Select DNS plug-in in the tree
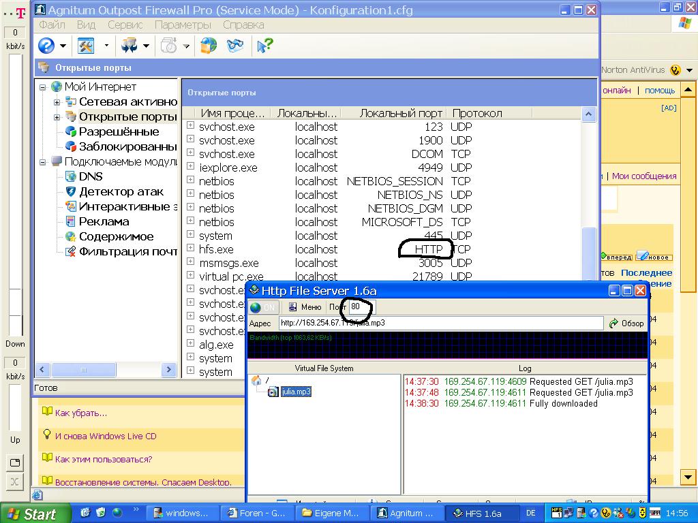The height and width of the screenshot is (523, 698). click(x=91, y=176)
